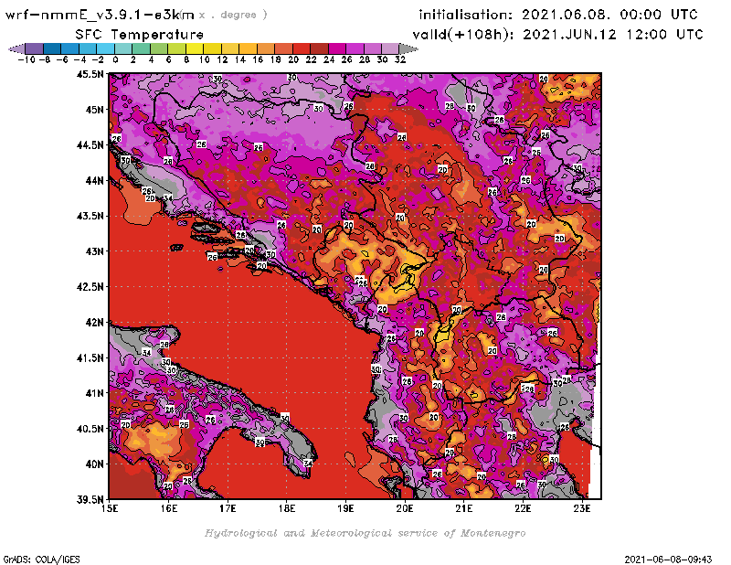Click the '44N' latitude axis label

[x=95, y=180]
